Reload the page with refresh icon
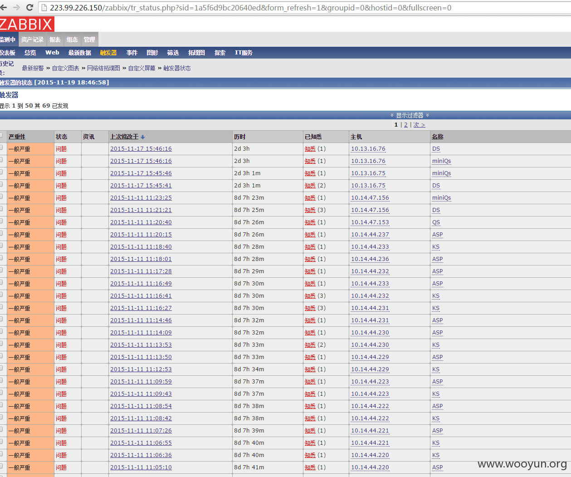Image resolution: width=571 pixels, height=477 pixels. point(30,8)
